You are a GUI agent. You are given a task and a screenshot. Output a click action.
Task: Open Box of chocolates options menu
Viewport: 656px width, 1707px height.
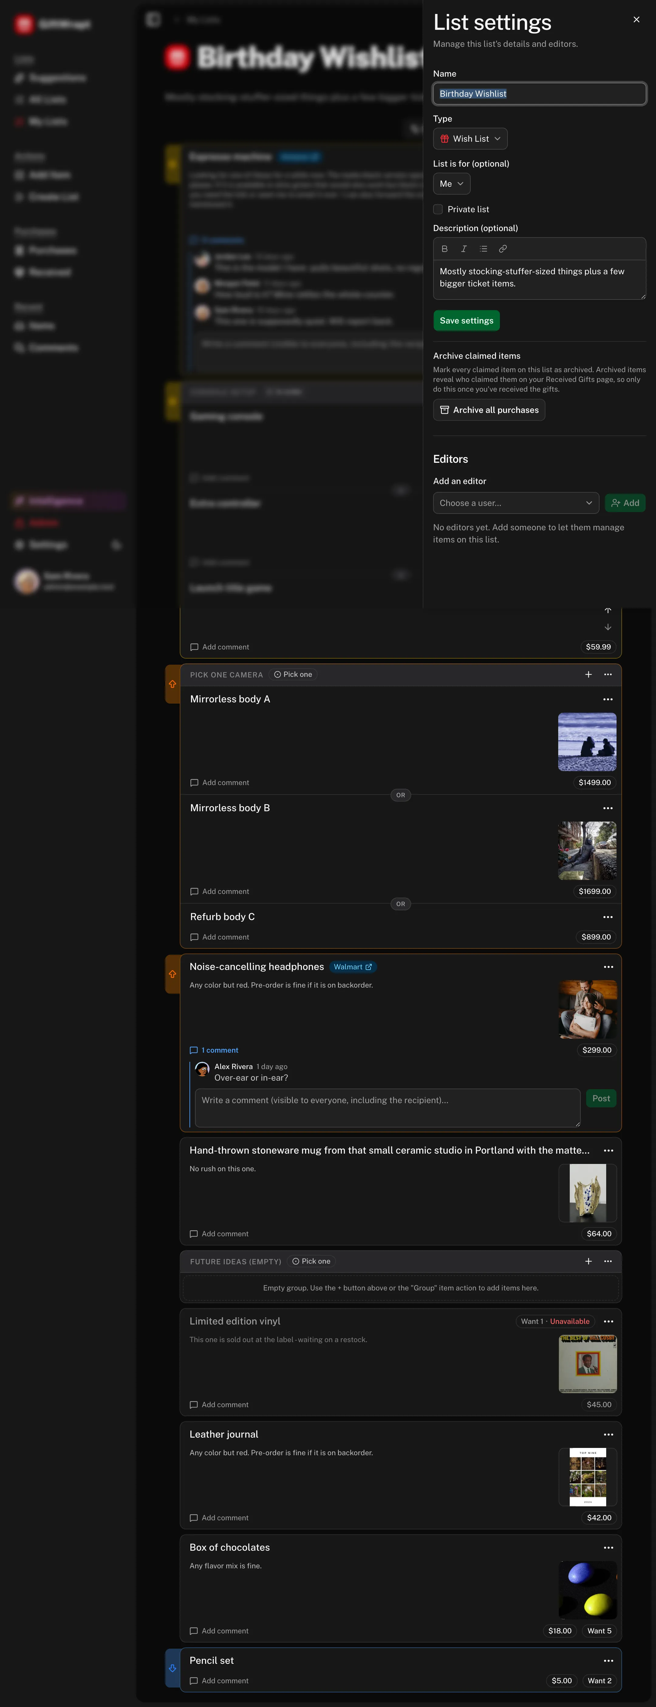pyautogui.click(x=608, y=1548)
